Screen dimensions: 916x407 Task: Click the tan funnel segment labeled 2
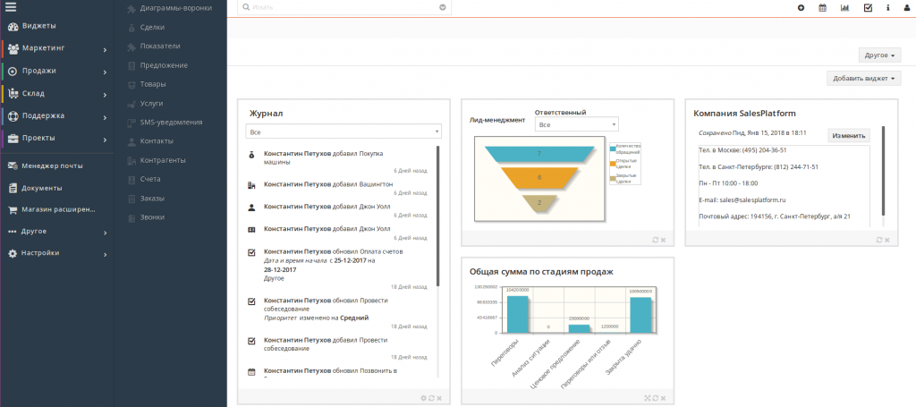tap(539, 203)
